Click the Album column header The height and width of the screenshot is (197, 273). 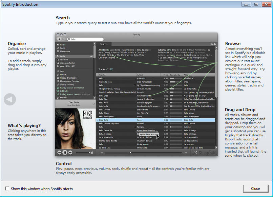[199, 75]
